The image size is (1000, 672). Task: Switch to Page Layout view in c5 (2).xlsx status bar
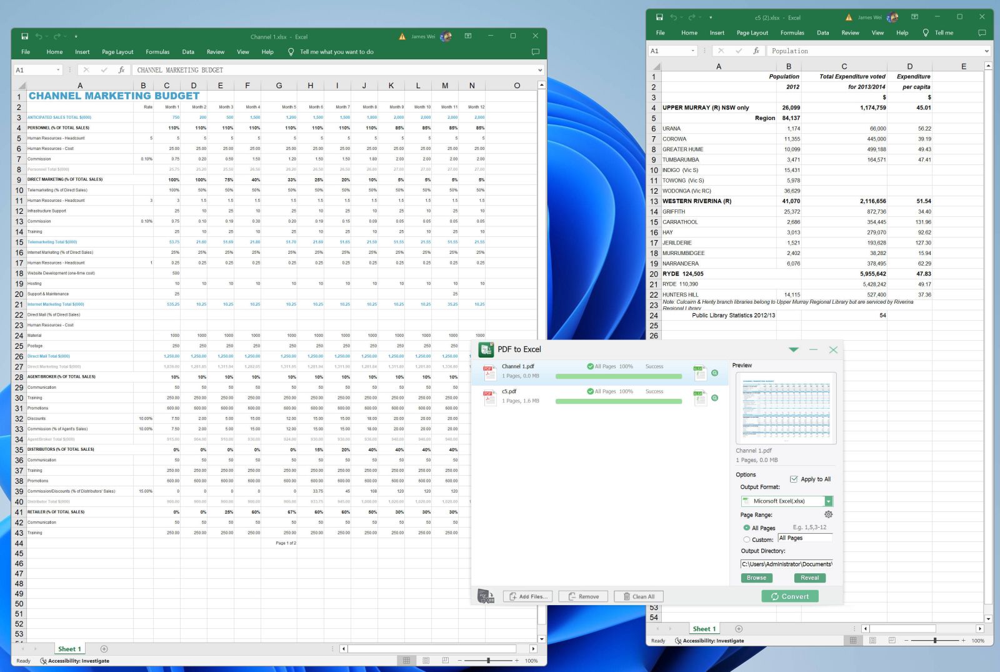(x=872, y=641)
